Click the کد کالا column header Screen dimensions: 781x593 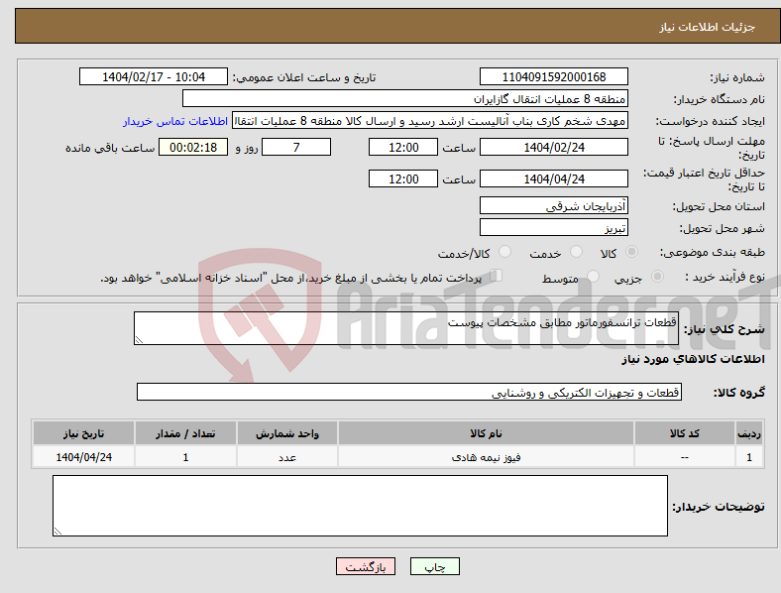click(x=685, y=433)
